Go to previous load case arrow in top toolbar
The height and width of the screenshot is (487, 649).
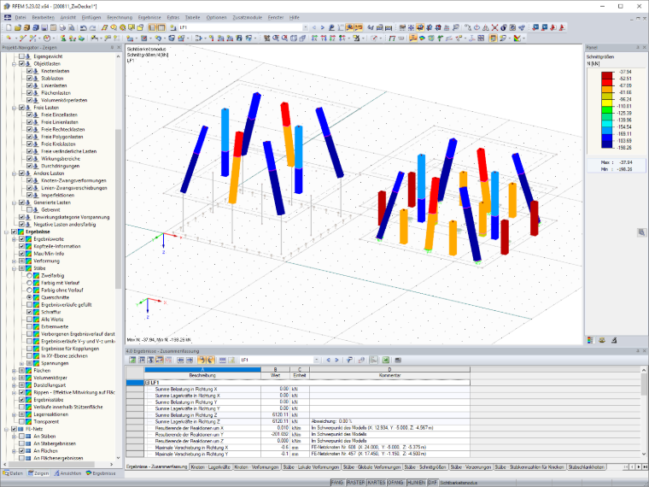(313, 27)
